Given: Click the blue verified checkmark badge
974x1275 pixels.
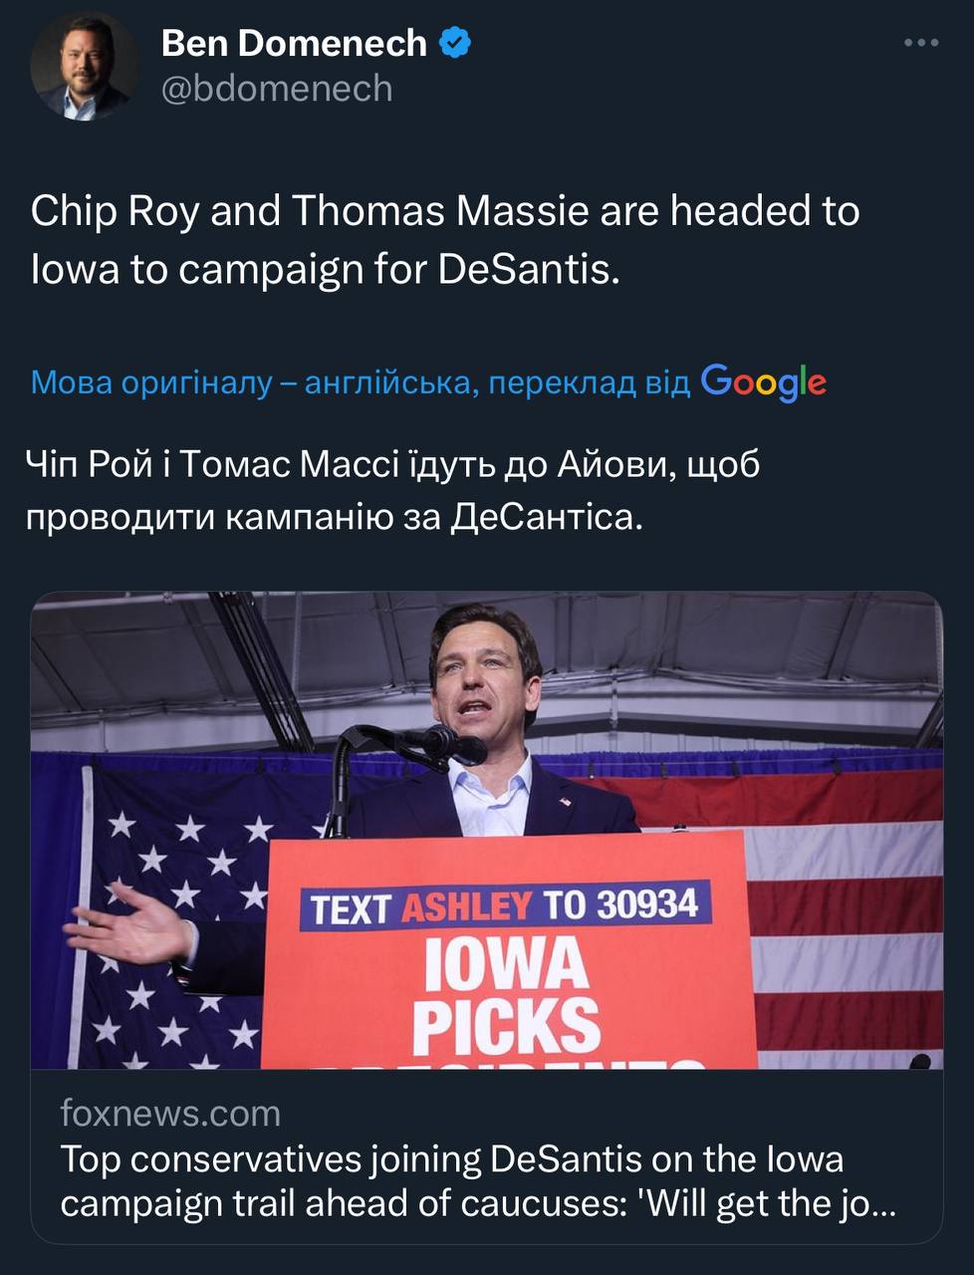Looking at the screenshot, I should point(455,44).
